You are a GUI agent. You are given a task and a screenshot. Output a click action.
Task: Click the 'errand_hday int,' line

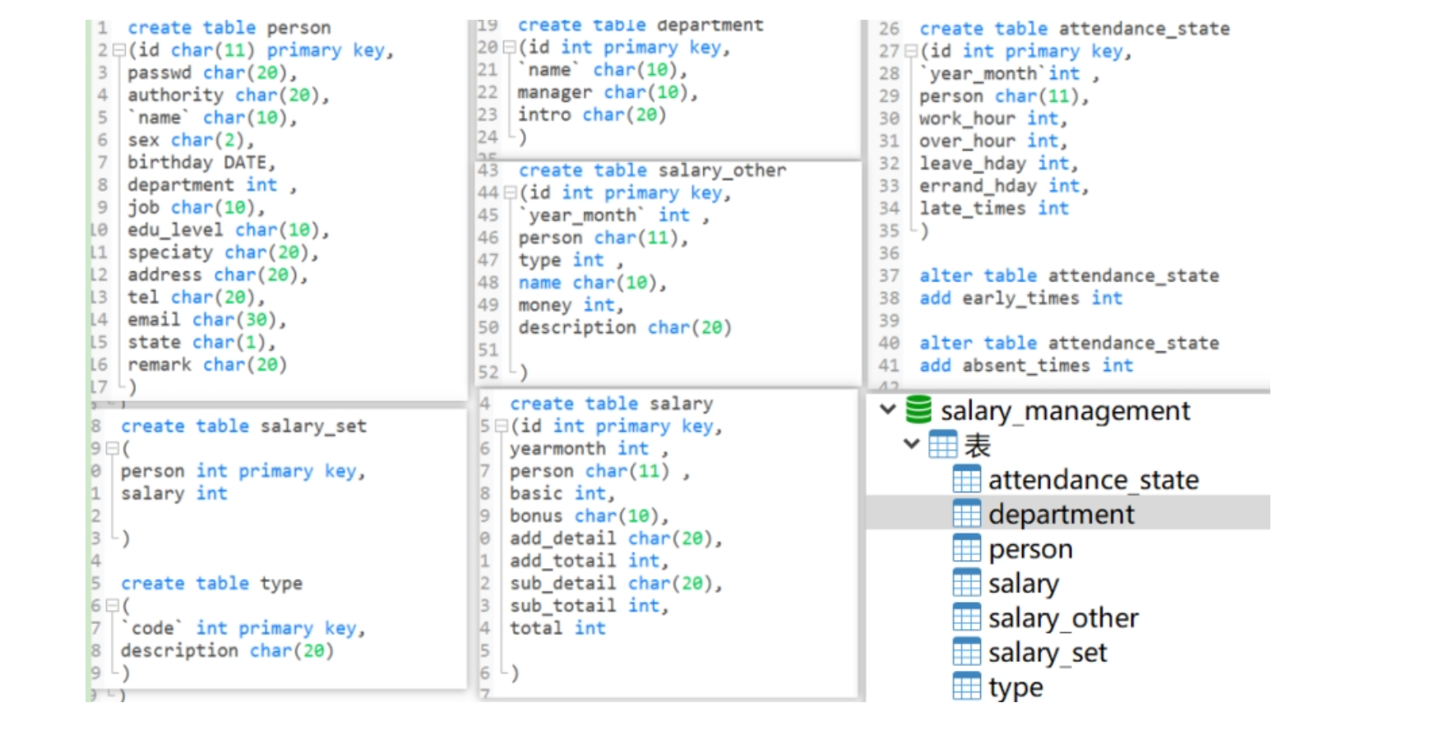1004,186
